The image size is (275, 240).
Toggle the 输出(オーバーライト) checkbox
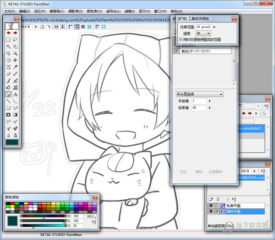point(176,51)
